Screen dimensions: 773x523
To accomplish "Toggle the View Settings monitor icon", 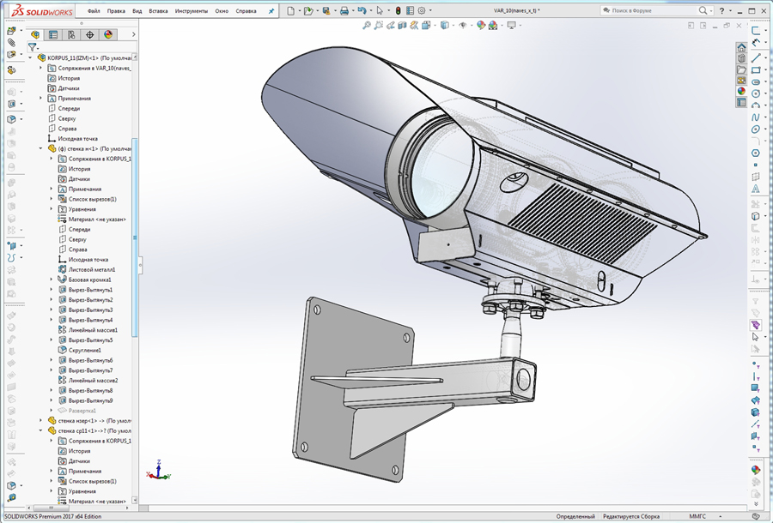I will coord(512,26).
